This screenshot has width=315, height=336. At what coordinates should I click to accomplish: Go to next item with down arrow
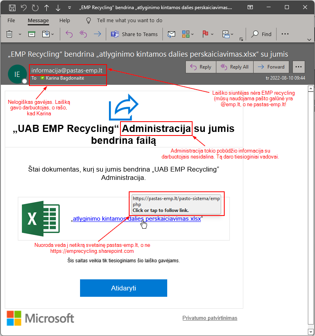pos(58,8)
